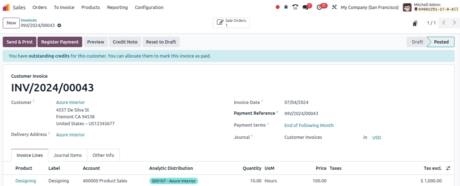Click the Product column header
Image resolution: width=460 pixels, height=186 pixels.
pyautogui.click(x=24, y=168)
